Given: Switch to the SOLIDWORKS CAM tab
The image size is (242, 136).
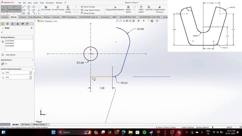Looking at the screenshot, I should (127, 17).
